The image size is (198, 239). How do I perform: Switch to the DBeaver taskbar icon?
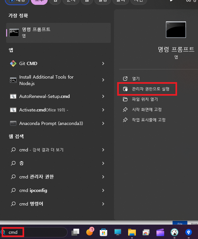tap(174, 232)
